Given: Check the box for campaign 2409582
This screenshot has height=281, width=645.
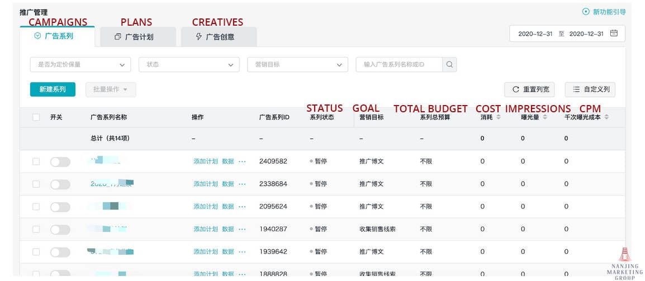Looking at the screenshot, I should click(36, 161).
